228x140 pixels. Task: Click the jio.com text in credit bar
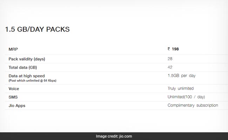(126, 136)
